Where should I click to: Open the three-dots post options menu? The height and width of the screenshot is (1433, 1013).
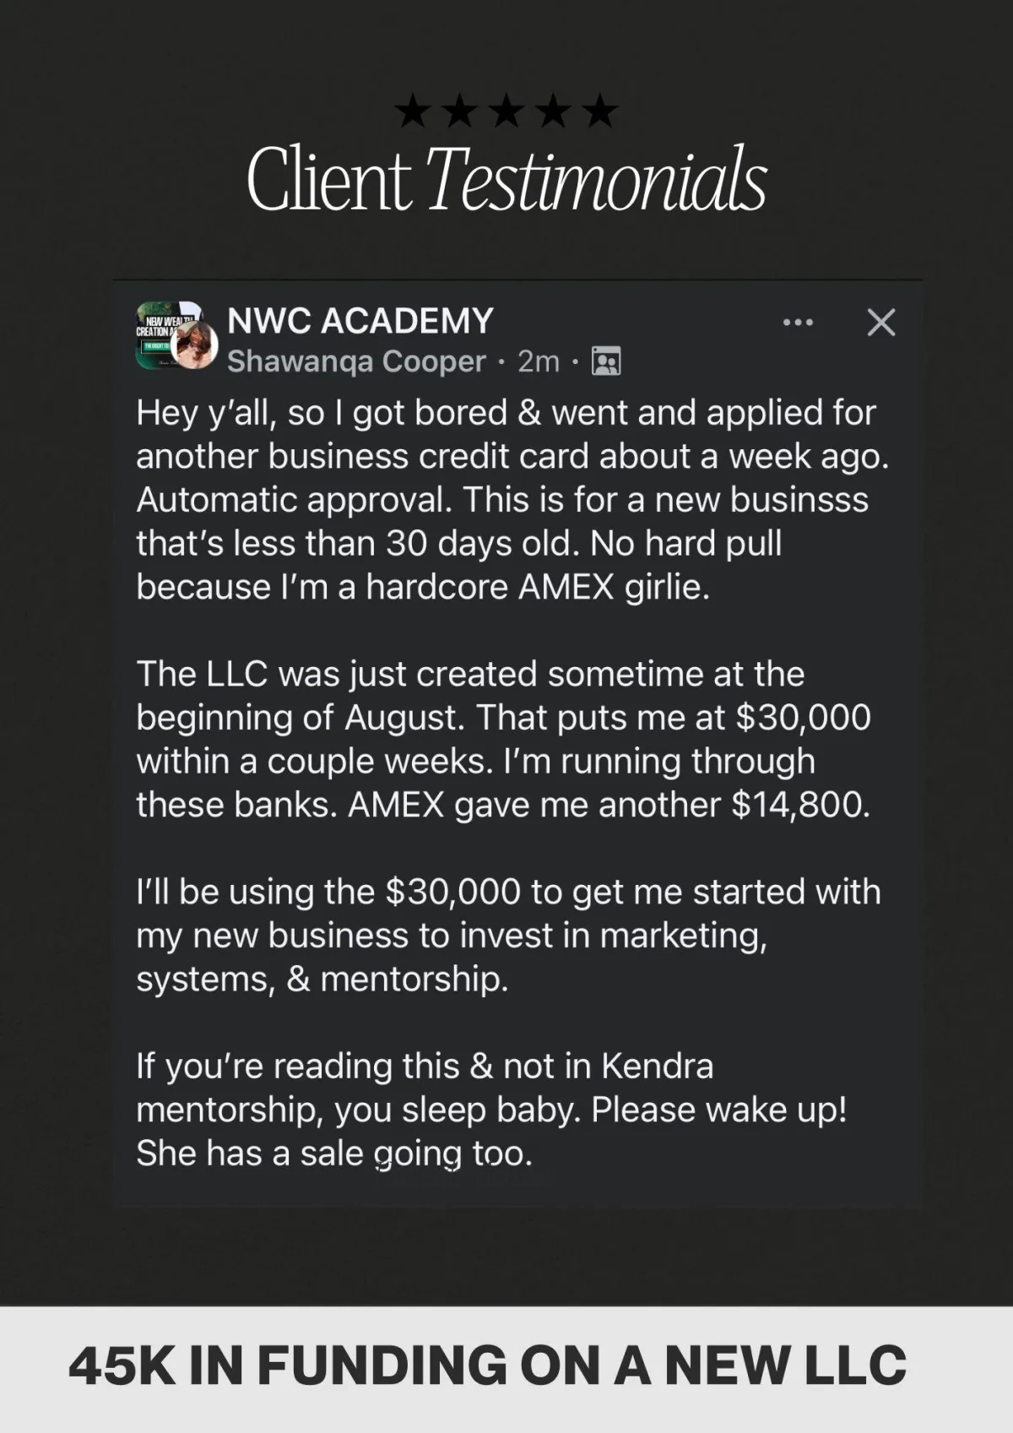(798, 323)
